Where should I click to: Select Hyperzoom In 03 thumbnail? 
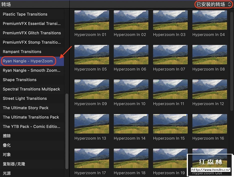[x=170, y=20]
